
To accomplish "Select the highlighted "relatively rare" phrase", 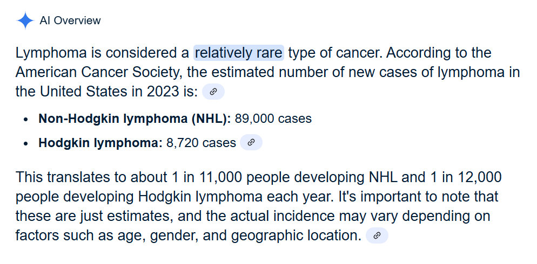I will (x=238, y=53).
